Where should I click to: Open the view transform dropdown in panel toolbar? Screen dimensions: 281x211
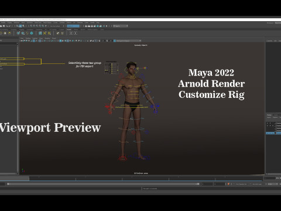(x=128, y=40)
